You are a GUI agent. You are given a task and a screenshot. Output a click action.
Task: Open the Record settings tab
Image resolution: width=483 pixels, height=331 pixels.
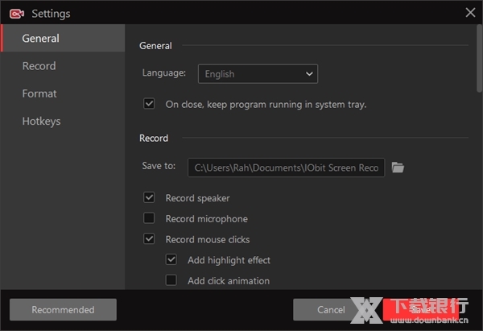(39, 66)
